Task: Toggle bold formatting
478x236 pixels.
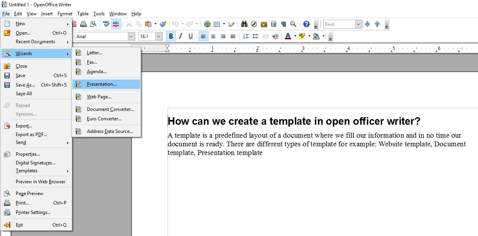Action: coord(171,36)
